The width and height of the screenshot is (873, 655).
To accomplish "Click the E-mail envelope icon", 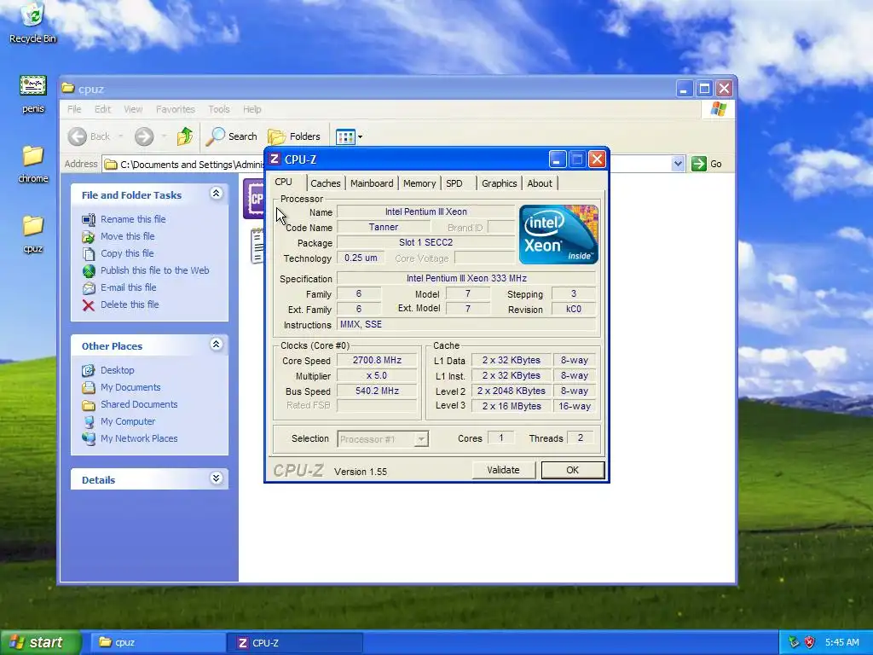I will pos(89,288).
